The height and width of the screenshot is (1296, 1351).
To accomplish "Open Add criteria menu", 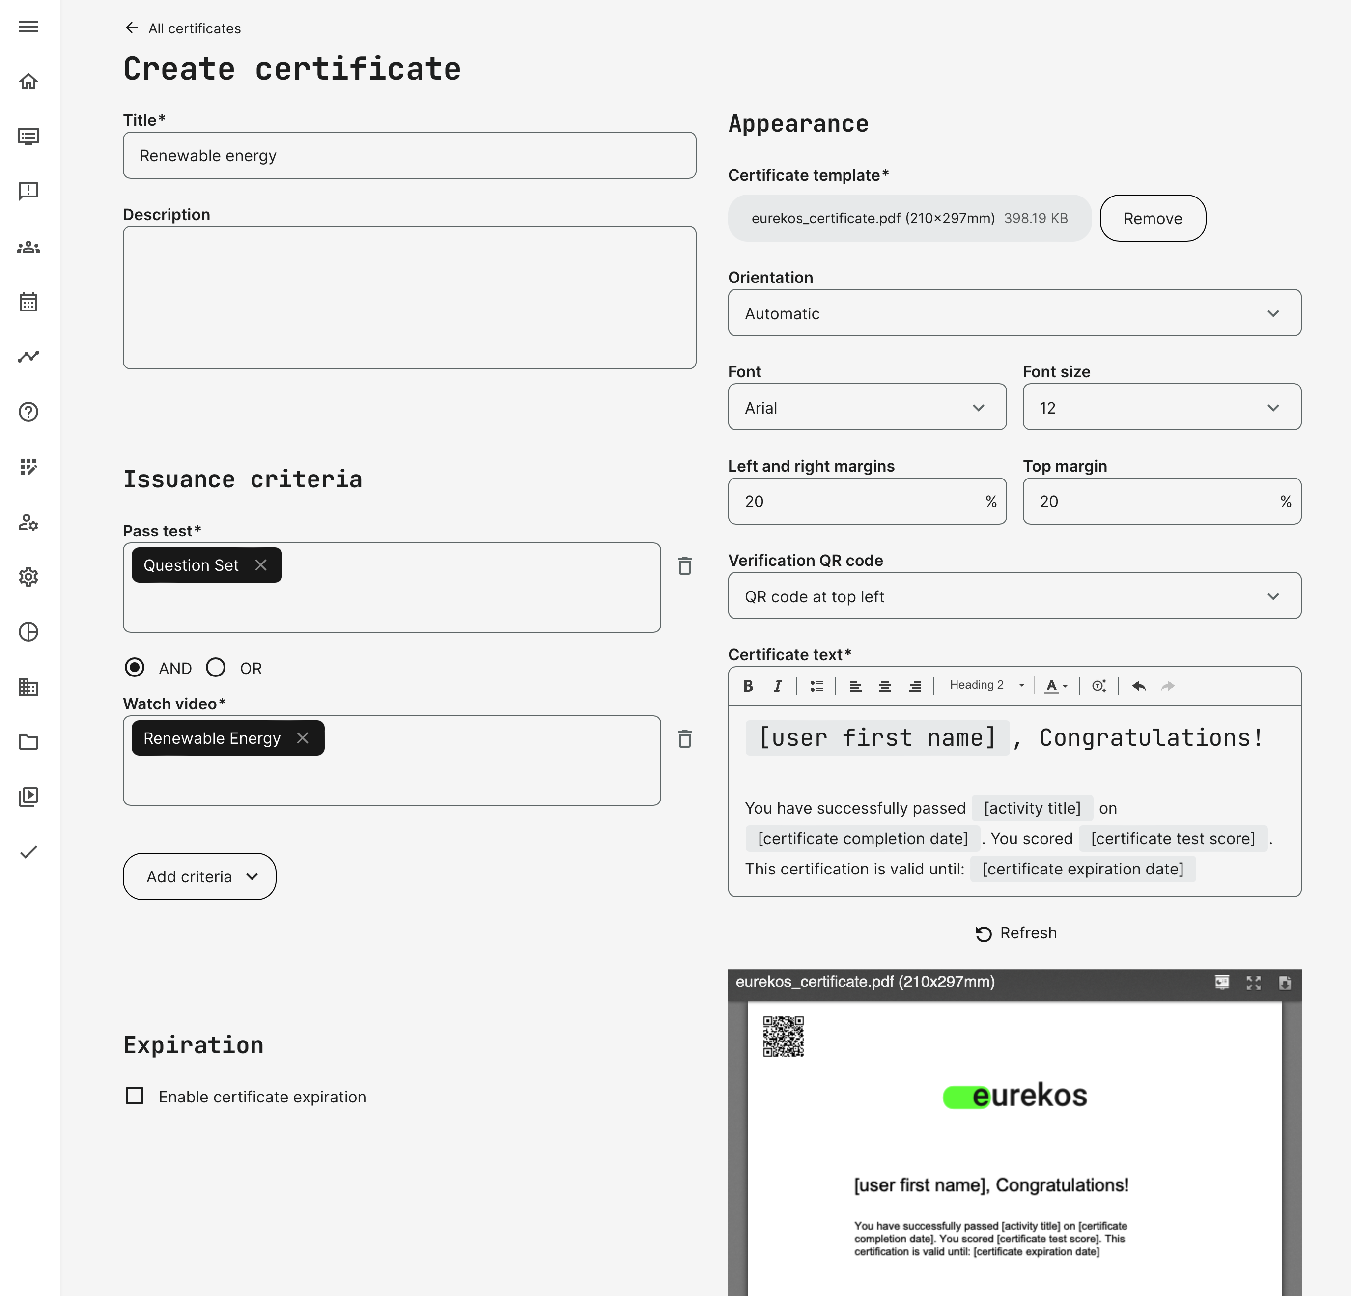I will point(199,876).
